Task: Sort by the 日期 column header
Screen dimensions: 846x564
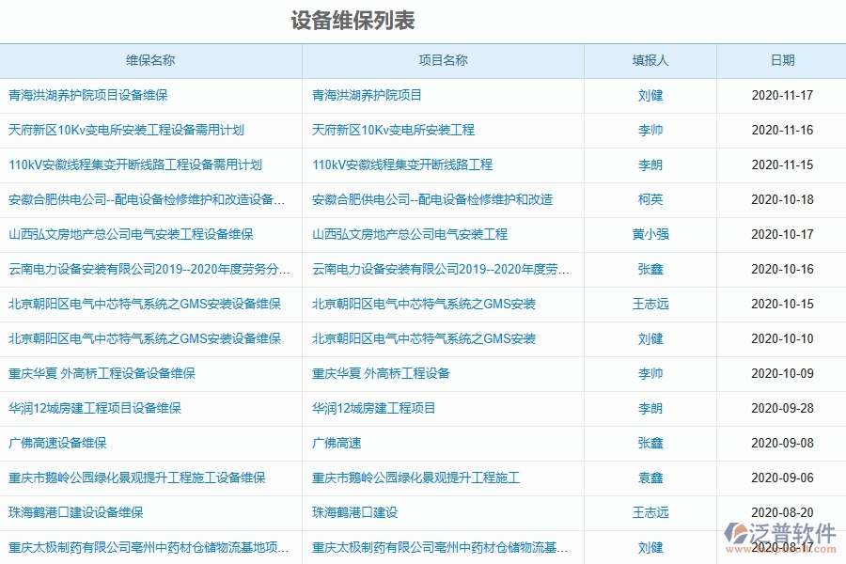Action: click(782, 59)
